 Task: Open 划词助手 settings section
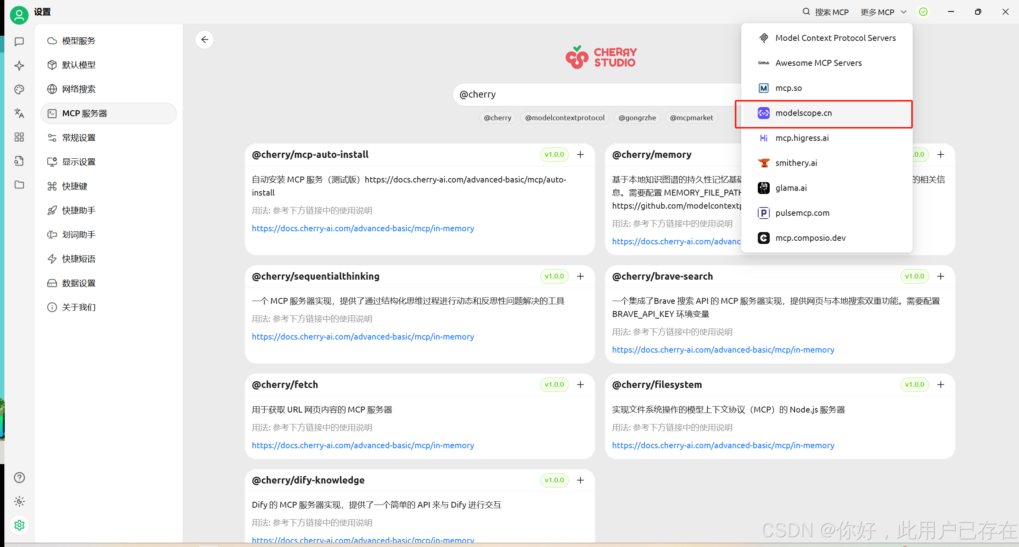coord(108,234)
